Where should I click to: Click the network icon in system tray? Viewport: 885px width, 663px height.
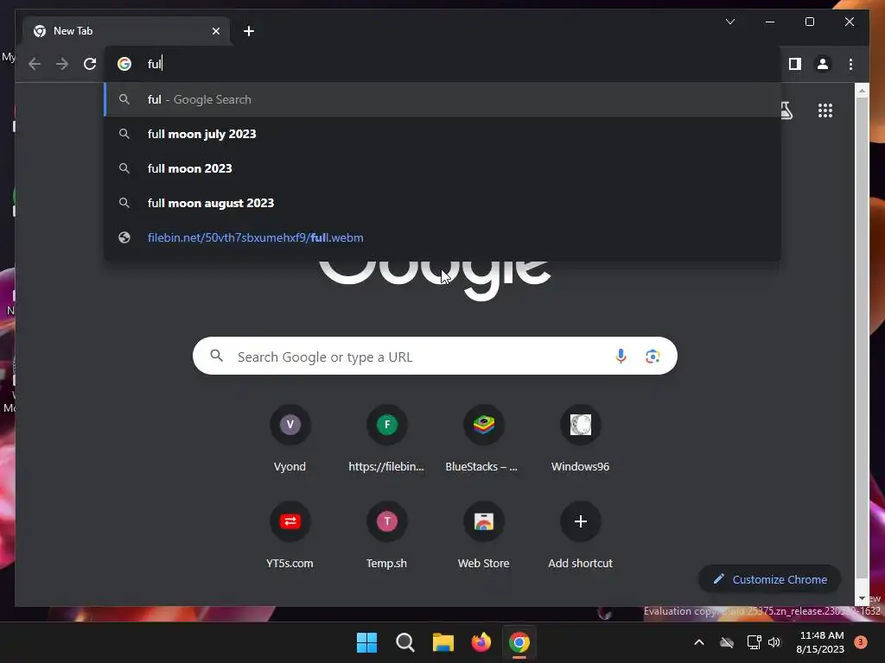[x=754, y=642]
